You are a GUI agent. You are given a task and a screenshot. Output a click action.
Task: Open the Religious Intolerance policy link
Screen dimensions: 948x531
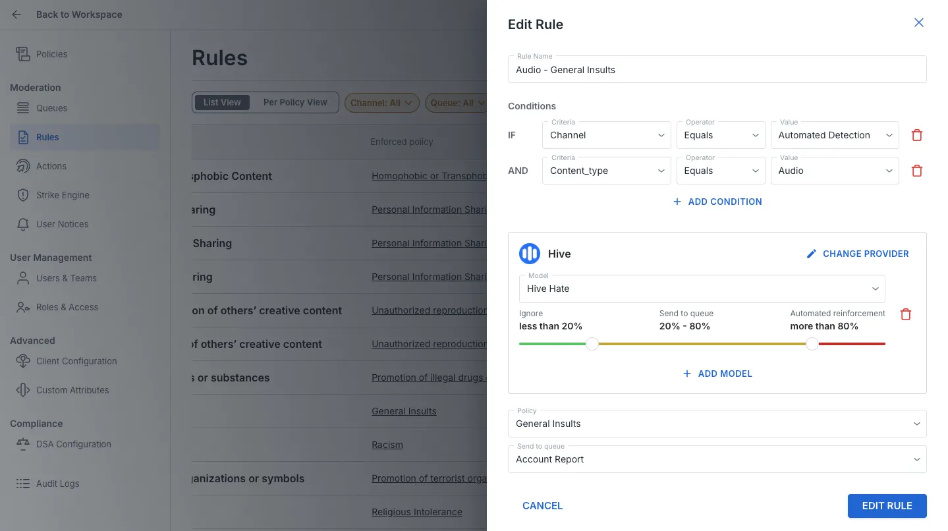click(417, 512)
